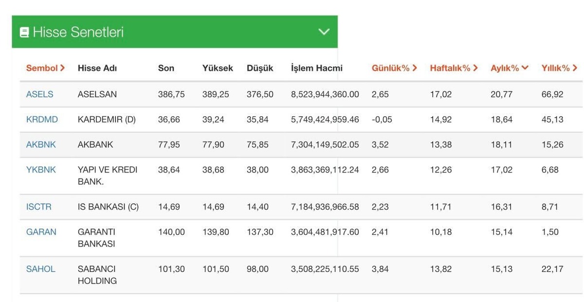Click the book icon beside Hisse Senetleri
The width and height of the screenshot is (584, 302).
click(x=24, y=33)
